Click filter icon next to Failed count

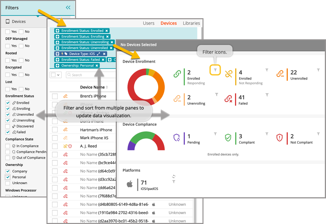pos(267,95)
